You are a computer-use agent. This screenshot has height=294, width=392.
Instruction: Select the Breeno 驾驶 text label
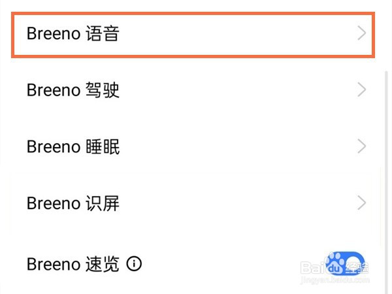pyautogui.click(x=73, y=90)
